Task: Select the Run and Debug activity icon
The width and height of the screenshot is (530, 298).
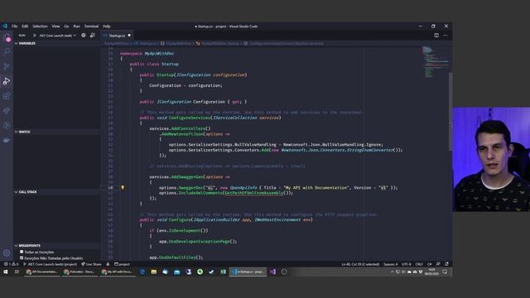Action: [x=7, y=81]
